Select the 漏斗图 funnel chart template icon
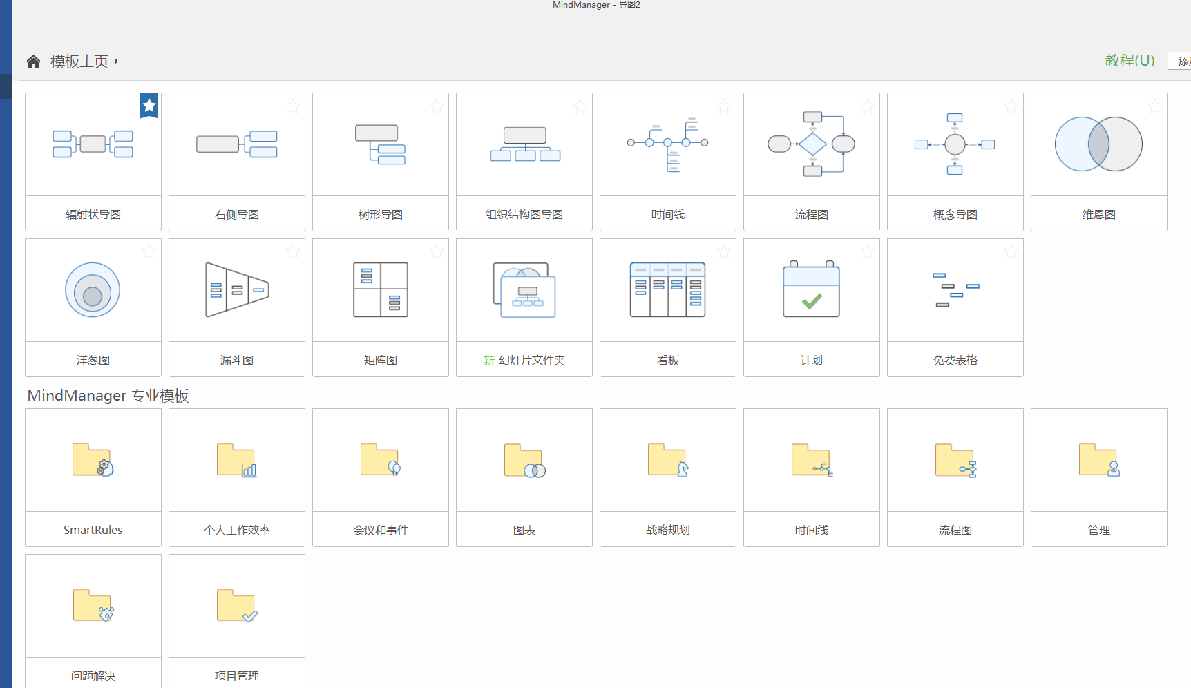Screen dimensions: 1191x688 237,290
